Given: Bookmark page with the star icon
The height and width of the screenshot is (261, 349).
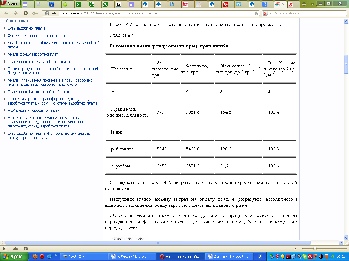Looking at the screenshot, I should [256, 13].
